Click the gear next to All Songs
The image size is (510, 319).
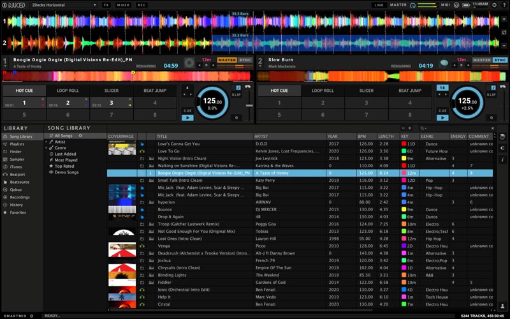pos(80,136)
